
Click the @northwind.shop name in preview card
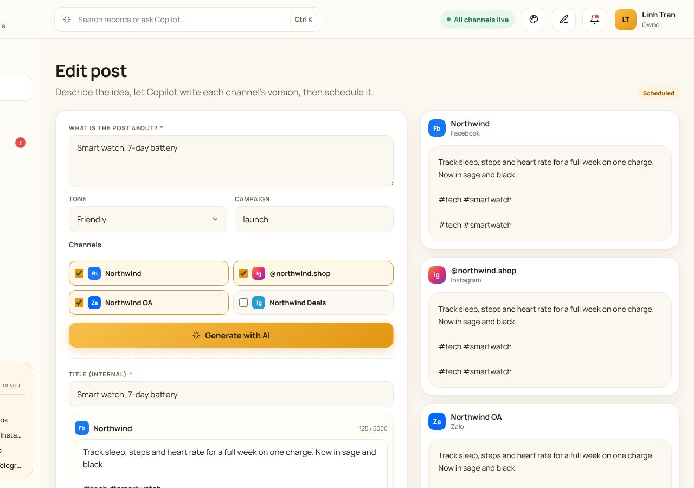[x=484, y=271]
